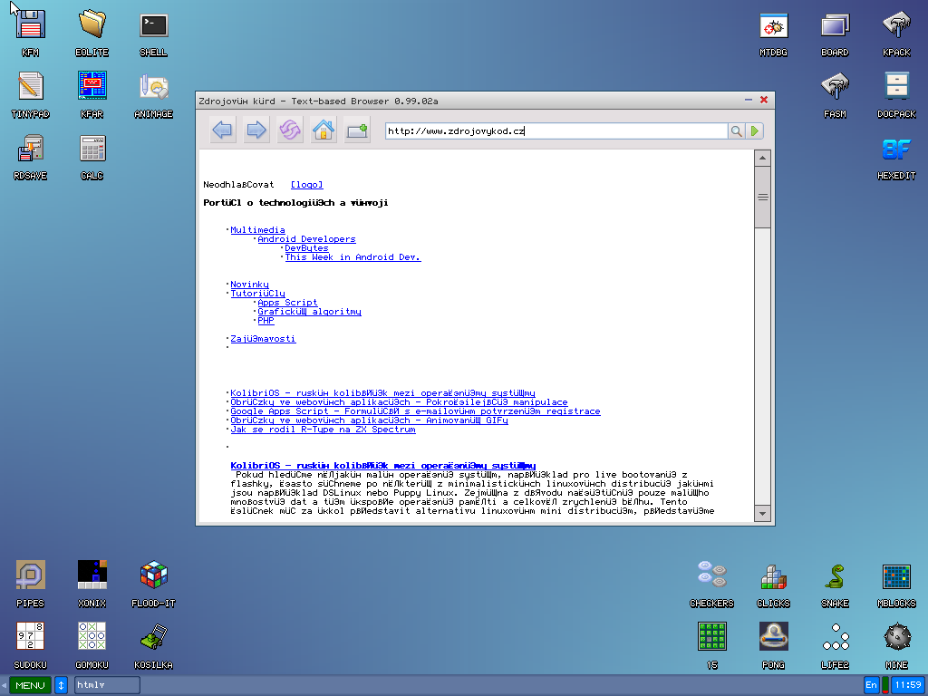Screen dimensions: 928x696
Task: Launch the CALC calculator icon
Action: click(x=92, y=156)
